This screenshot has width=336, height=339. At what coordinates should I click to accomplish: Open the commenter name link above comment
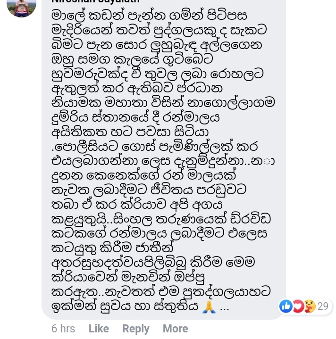95,1
